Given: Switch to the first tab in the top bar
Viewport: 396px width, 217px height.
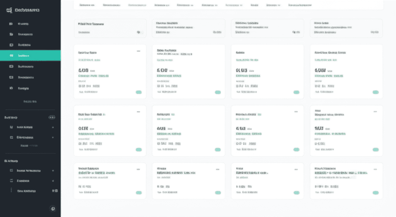Looking at the screenshot, I should 87,5.
